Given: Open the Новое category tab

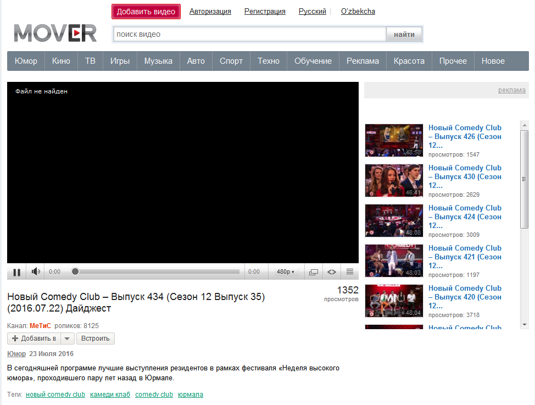Looking at the screenshot, I should [x=493, y=61].
